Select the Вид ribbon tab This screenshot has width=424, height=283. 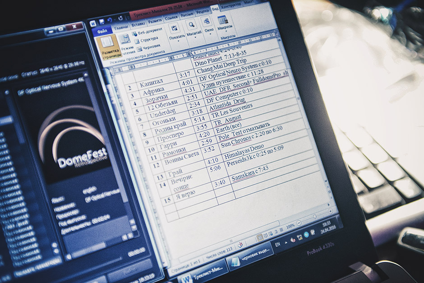215,9
